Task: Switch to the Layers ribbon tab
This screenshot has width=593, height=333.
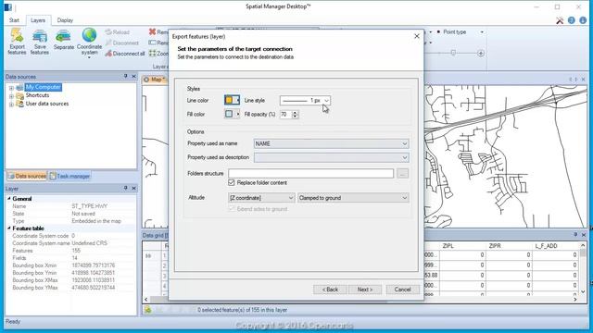Action: [38, 20]
